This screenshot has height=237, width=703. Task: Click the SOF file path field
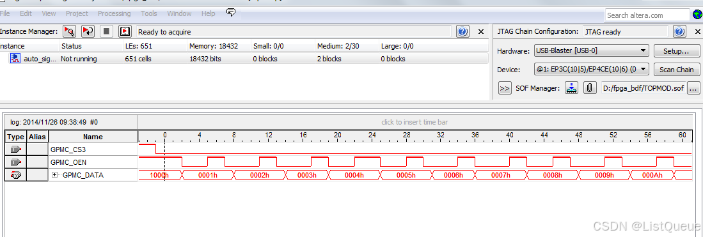coord(644,88)
